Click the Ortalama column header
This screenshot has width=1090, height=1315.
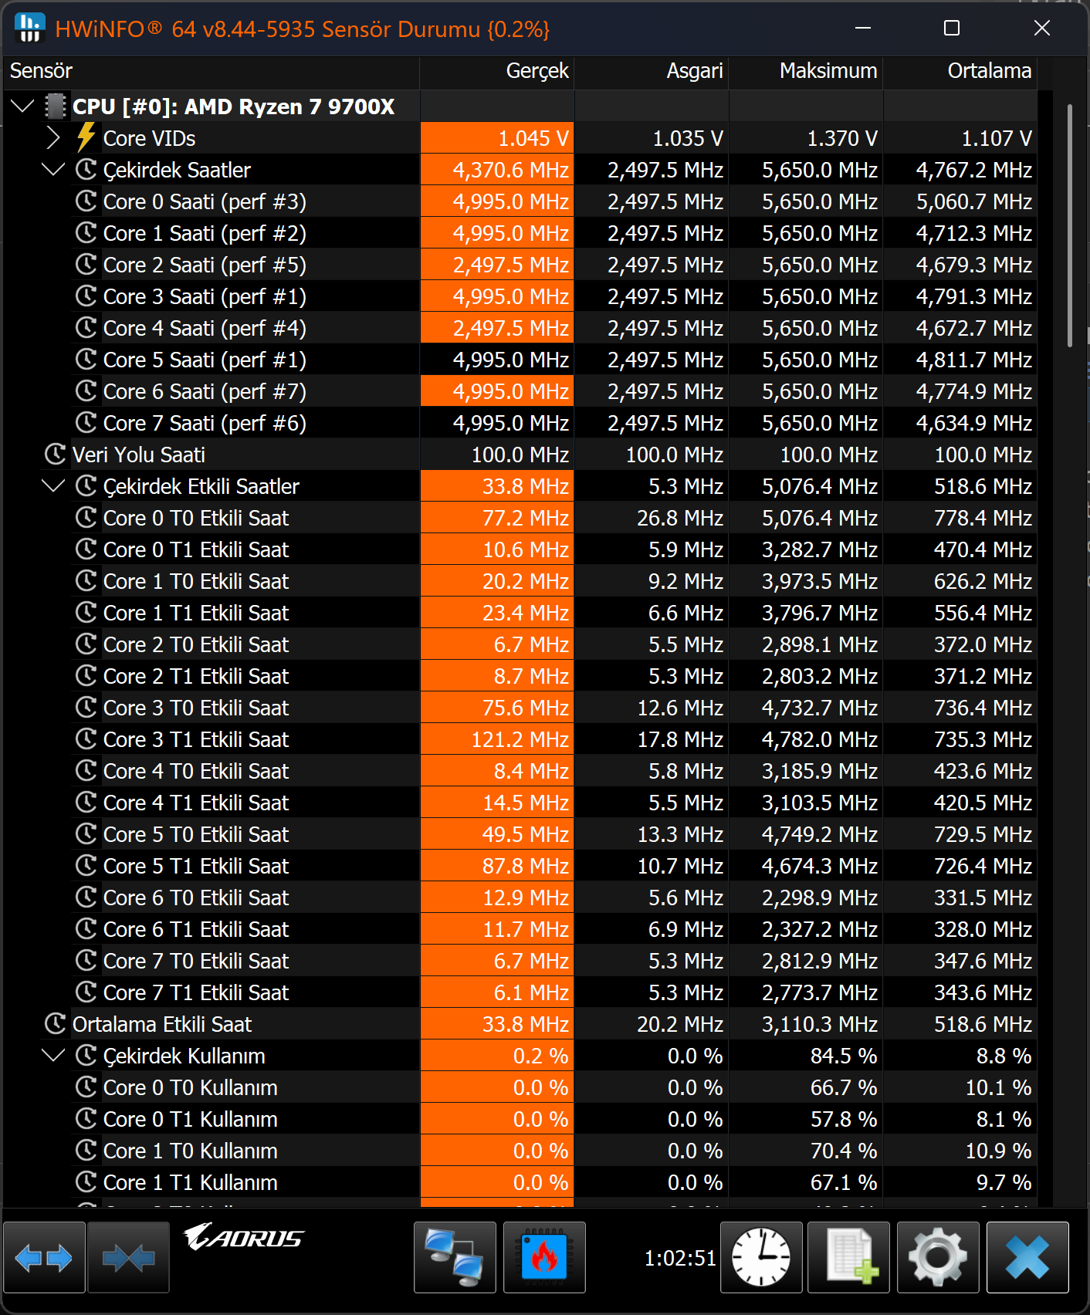pos(960,71)
